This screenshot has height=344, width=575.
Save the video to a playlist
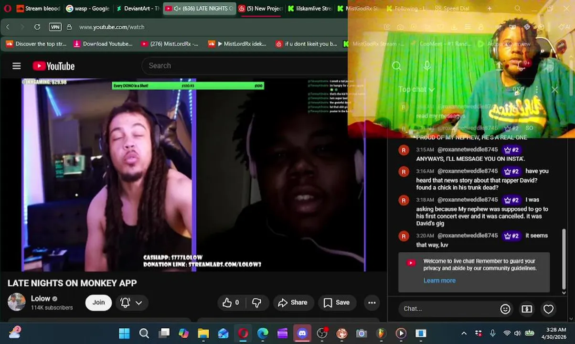[337, 302]
